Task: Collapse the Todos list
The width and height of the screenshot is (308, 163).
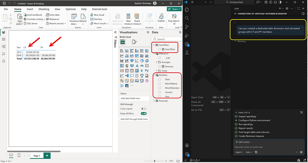Action: point(236,112)
